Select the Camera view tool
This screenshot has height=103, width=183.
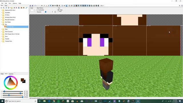point(42,6)
